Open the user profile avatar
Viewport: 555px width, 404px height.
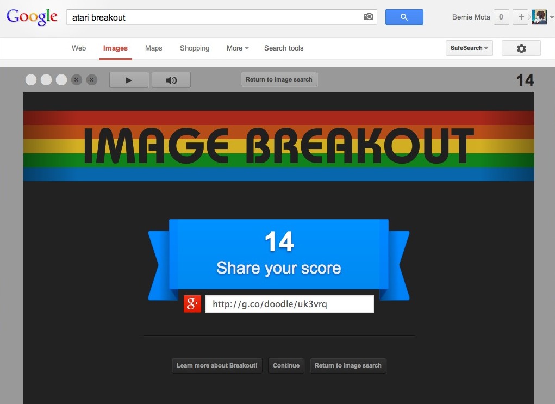[x=539, y=17]
